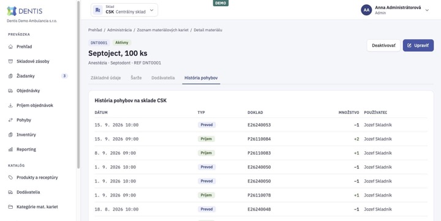
Task: Click the Dentis logo icon
Action: tap(12, 11)
